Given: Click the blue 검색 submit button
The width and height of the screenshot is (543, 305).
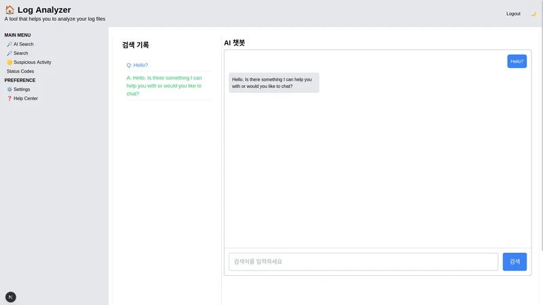Looking at the screenshot, I should [514, 262].
